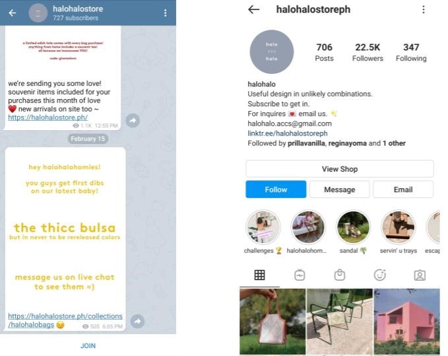The width and height of the screenshot is (448, 356).
Task: Open the halohalostore.ph/collections/halohalobags link
Action: pyautogui.click(x=65, y=320)
